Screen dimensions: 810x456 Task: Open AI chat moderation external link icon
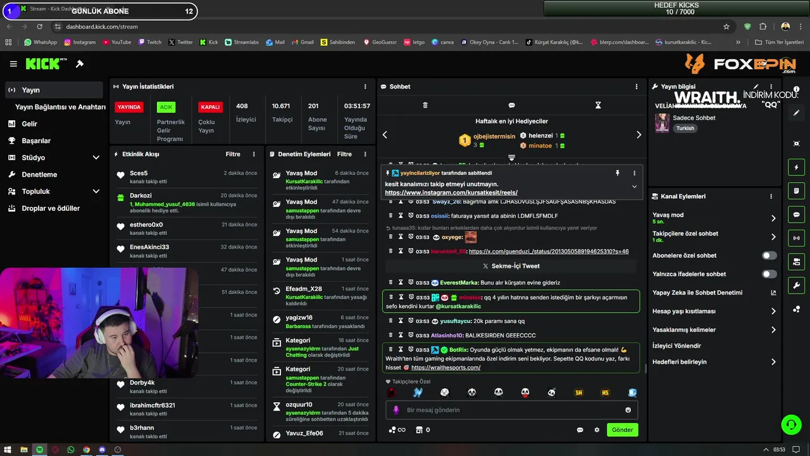pyautogui.click(x=773, y=293)
